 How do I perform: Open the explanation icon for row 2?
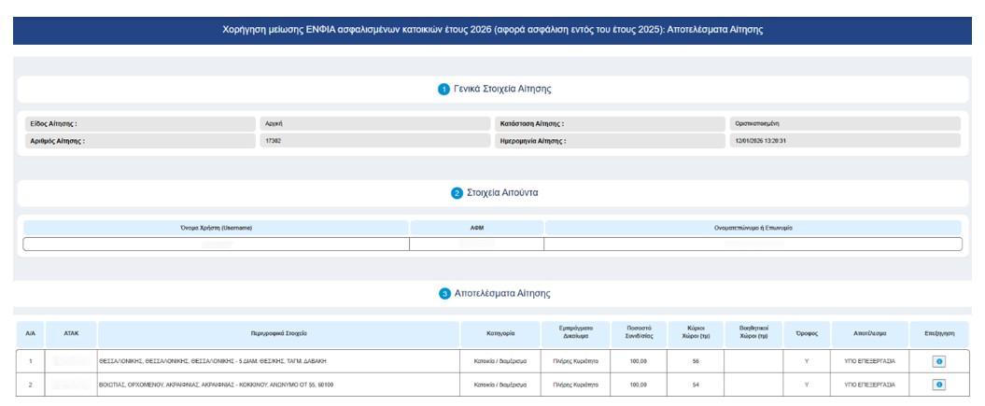pos(939,384)
